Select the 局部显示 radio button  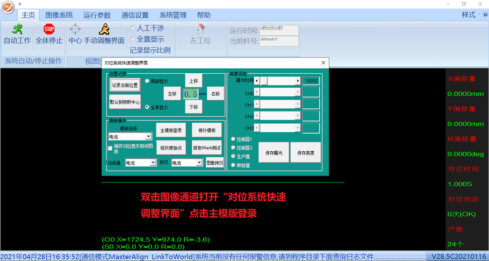click(x=147, y=81)
